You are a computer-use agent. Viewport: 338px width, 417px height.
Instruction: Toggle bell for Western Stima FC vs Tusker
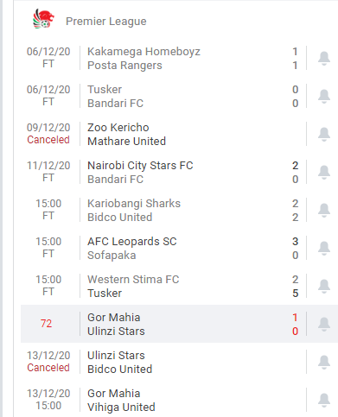pyautogui.click(x=324, y=286)
